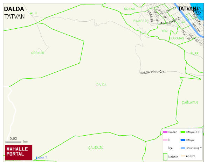Viewport: 207px width, 165px height.
Task: Click the compass rose icon
Action: [198, 11]
